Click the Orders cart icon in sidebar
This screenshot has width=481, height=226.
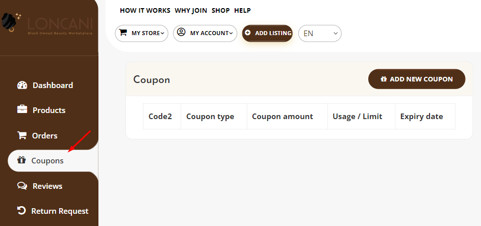pos(22,135)
